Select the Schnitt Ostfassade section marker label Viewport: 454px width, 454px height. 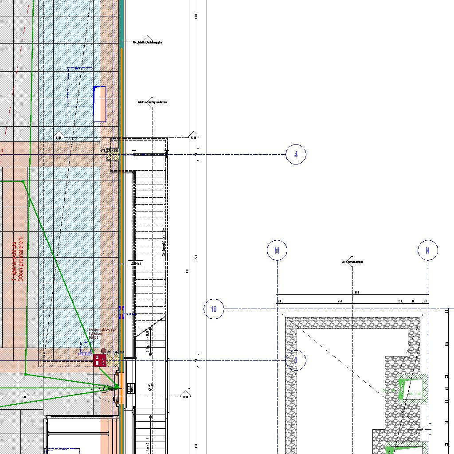(x=153, y=102)
